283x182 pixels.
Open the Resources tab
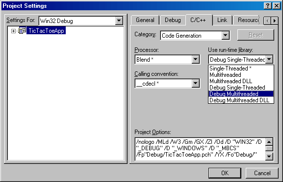point(247,20)
